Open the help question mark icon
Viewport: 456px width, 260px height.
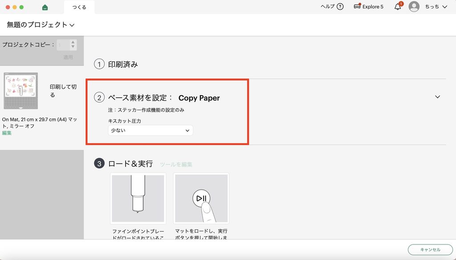(x=340, y=7)
